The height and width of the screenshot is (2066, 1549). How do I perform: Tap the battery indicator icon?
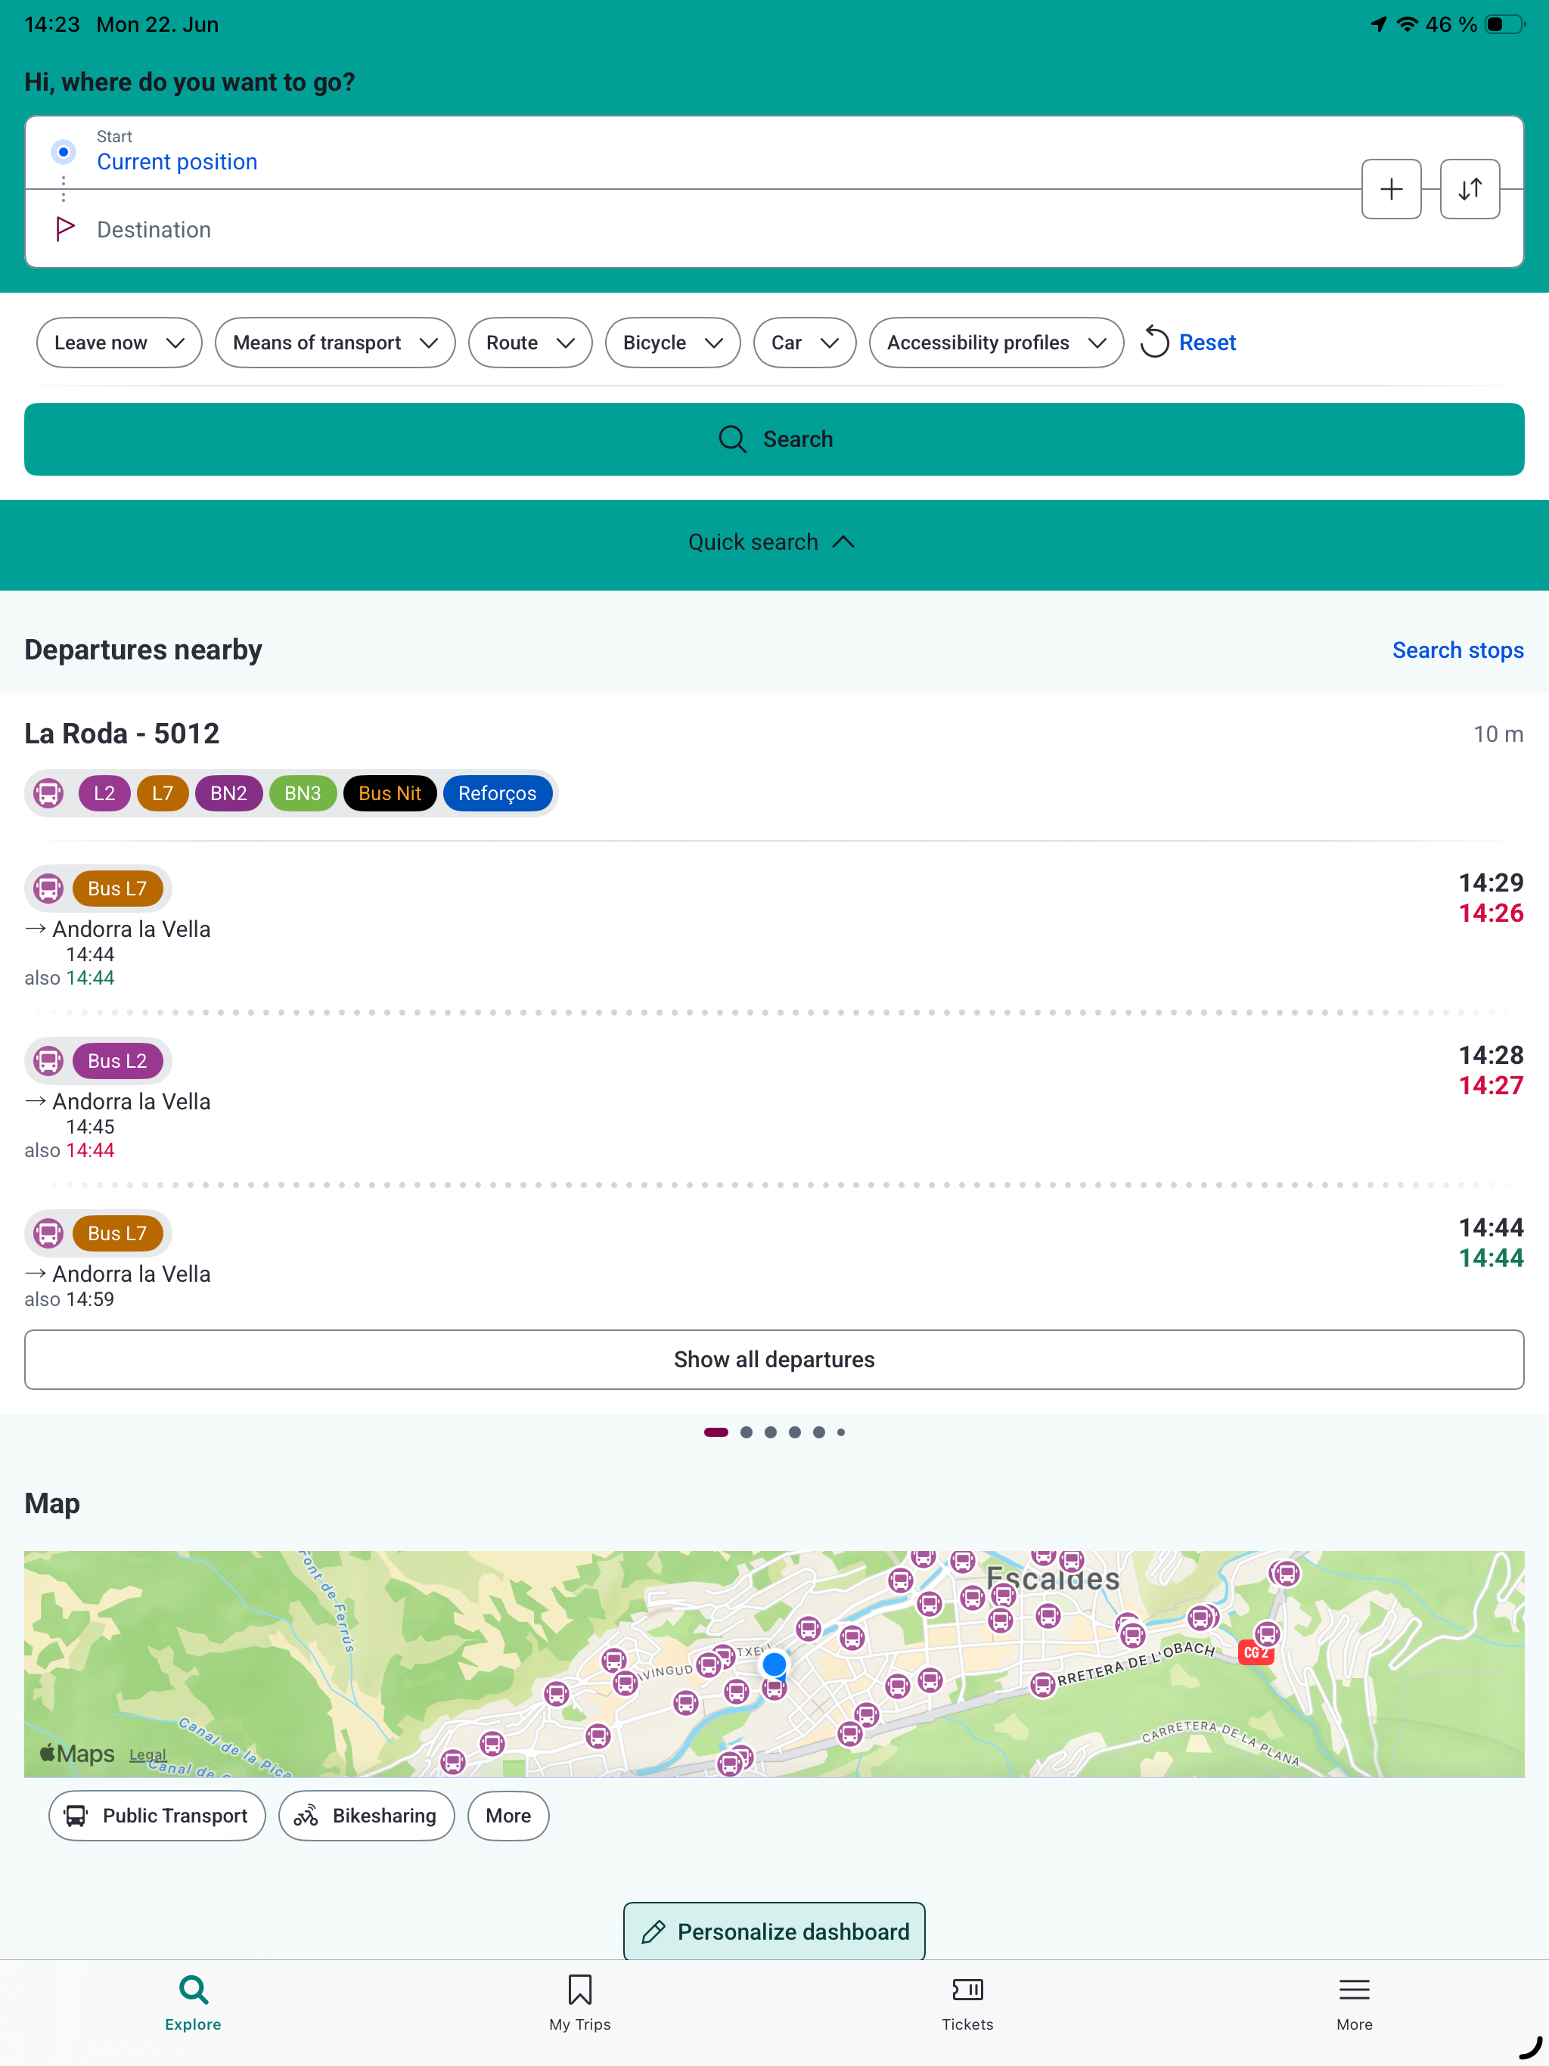point(1504,24)
